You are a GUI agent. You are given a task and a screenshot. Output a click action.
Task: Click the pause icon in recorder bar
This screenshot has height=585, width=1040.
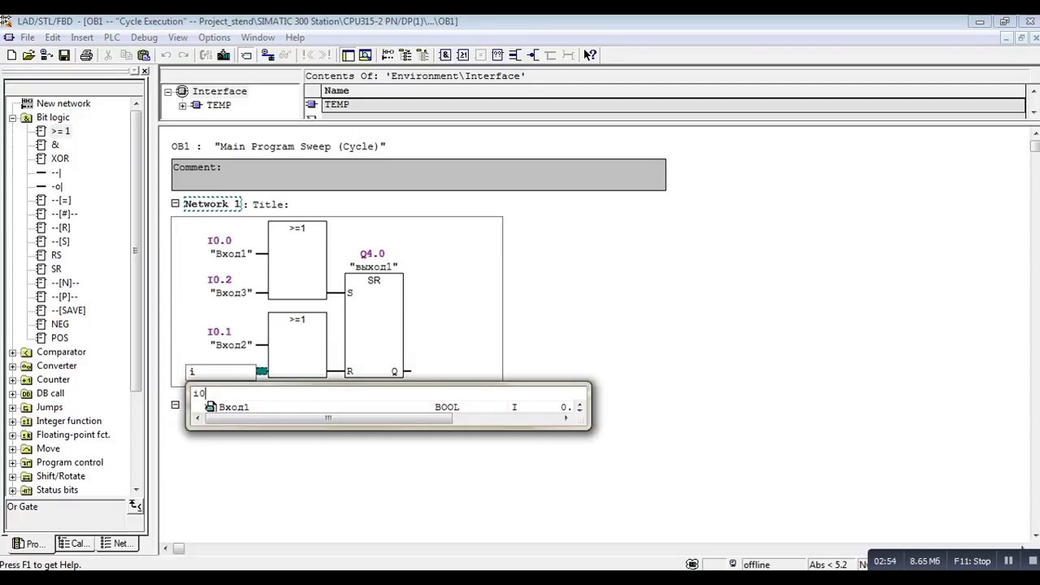(1008, 561)
